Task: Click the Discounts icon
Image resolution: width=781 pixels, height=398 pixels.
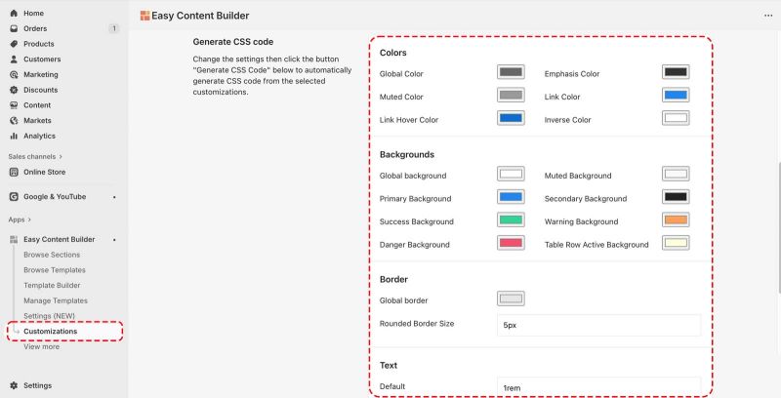Action: coord(14,90)
